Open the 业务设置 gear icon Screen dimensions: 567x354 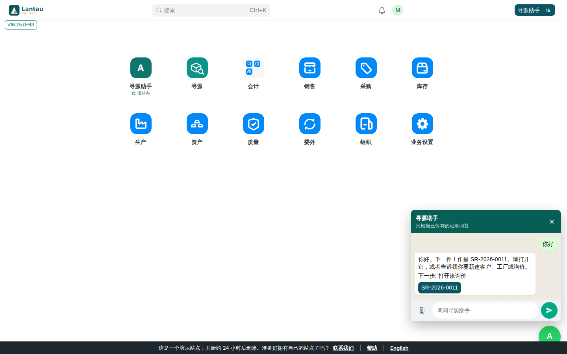coord(422,124)
